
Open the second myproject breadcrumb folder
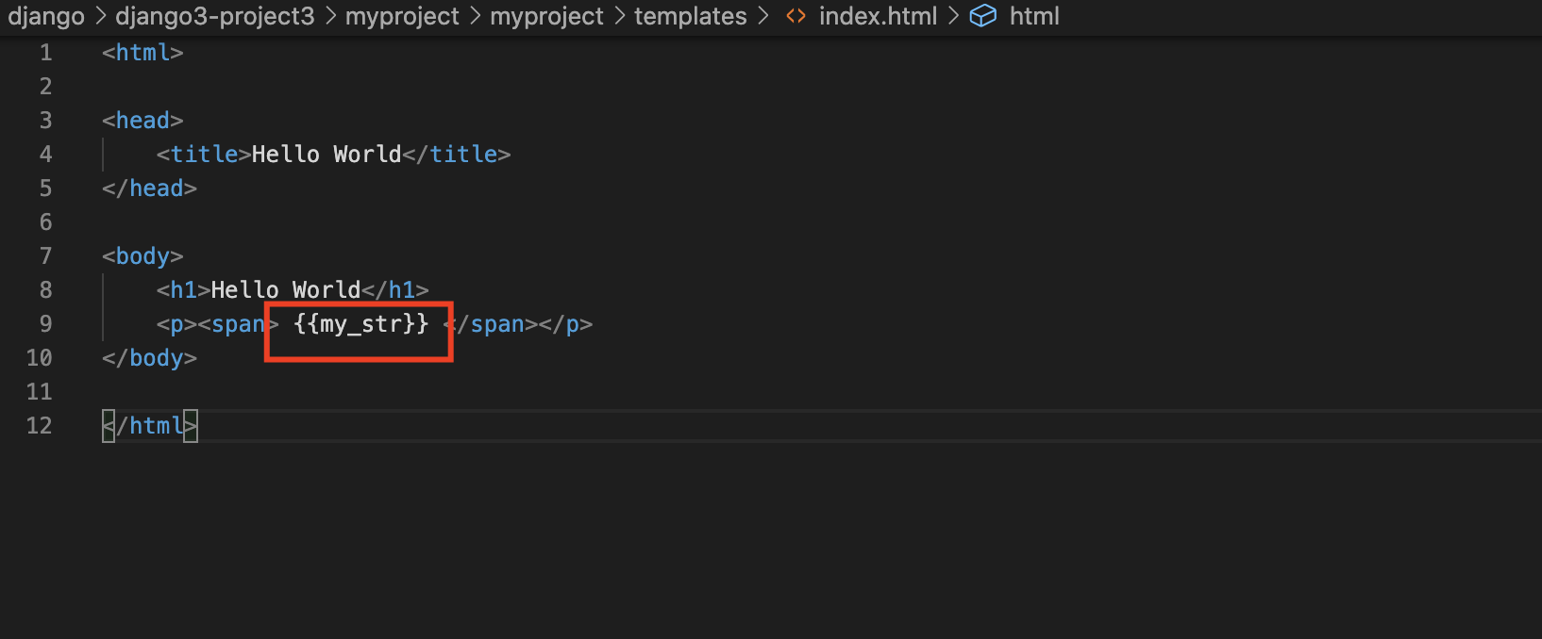click(x=546, y=16)
